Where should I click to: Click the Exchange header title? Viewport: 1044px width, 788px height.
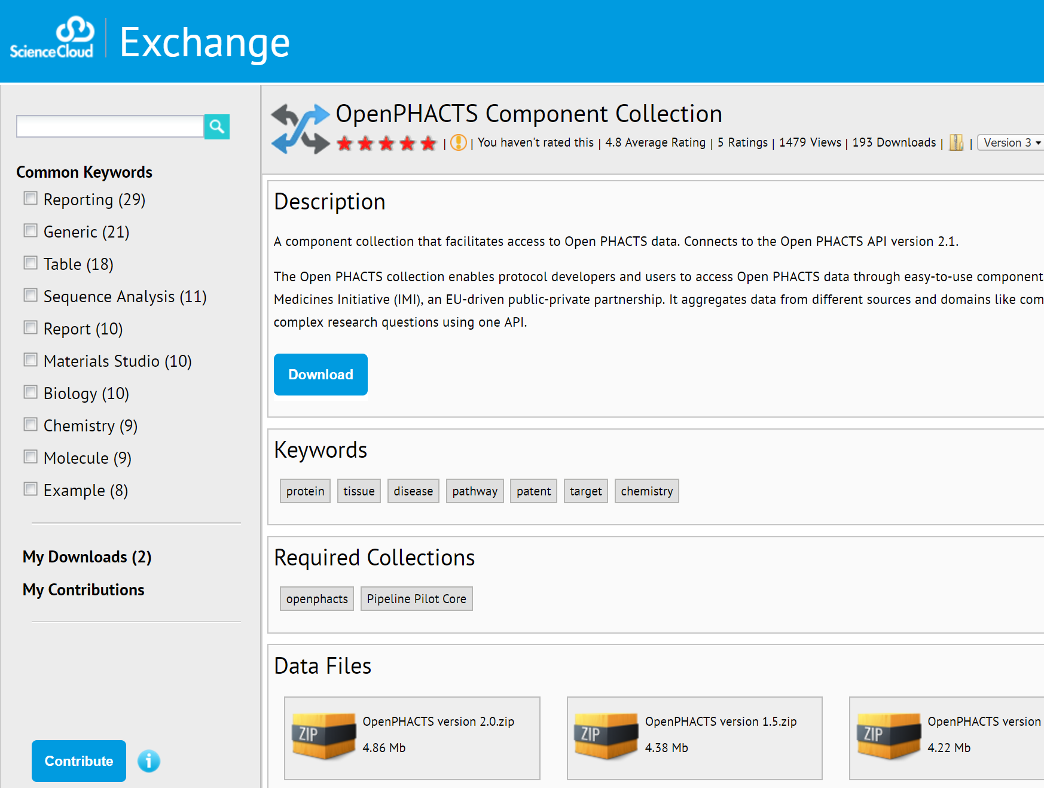coord(204,42)
